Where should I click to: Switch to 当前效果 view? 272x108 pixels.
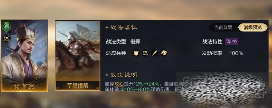tap(223, 27)
